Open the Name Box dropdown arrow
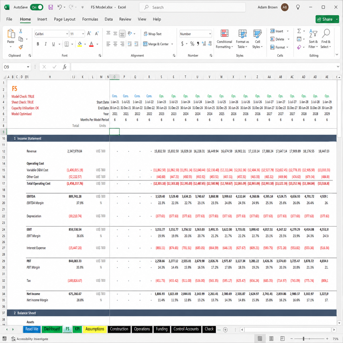The height and width of the screenshot is (343, 343). [x=28, y=67]
